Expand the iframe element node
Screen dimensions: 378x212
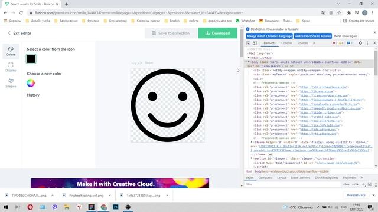point(252,142)
